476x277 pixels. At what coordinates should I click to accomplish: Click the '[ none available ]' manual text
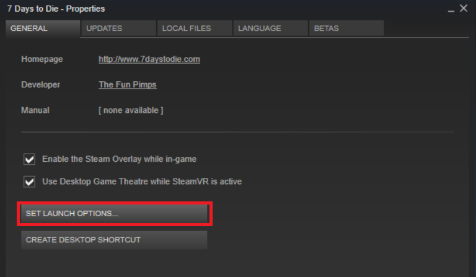(x=131, y=110)
